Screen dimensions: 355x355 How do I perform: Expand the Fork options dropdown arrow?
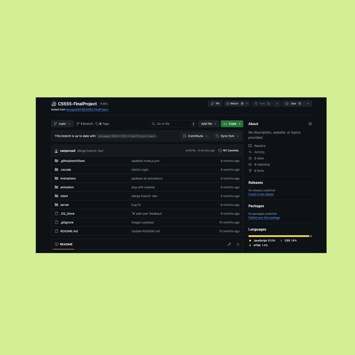277,103
